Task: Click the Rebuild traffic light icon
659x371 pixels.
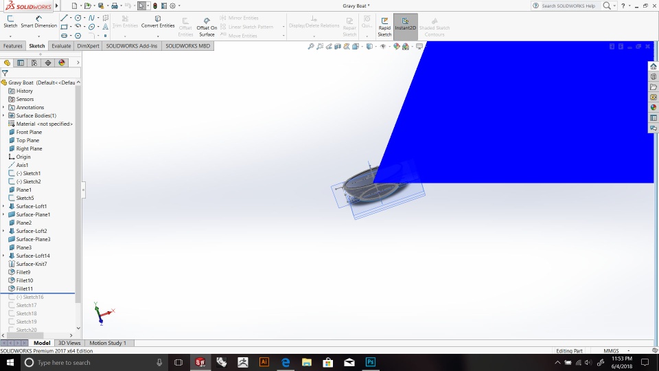Action: point(155,6)
